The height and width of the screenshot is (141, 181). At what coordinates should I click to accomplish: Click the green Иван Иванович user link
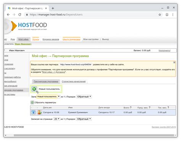coord(23,44)
